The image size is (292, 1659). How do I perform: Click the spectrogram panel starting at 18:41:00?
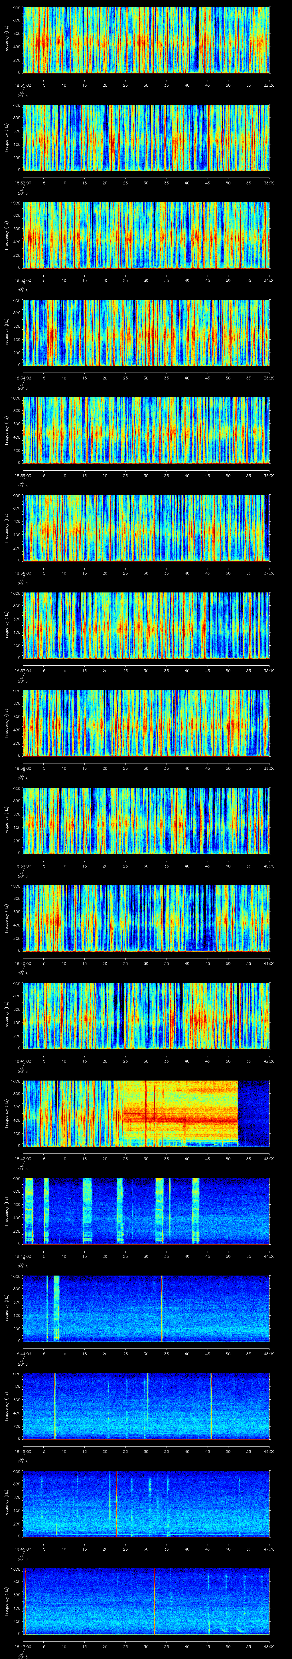pyautogui.click(x=146, y=1016)
